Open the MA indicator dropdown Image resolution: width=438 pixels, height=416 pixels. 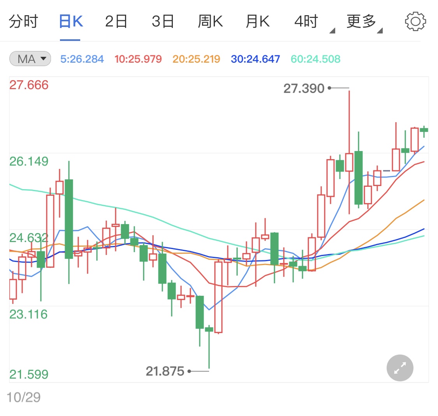[30, 58]
